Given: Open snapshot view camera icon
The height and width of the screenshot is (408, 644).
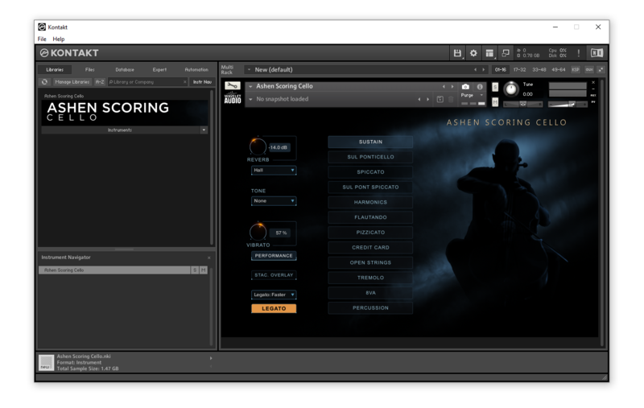Looking at the screenshot, I should click(x=465, y=87).
